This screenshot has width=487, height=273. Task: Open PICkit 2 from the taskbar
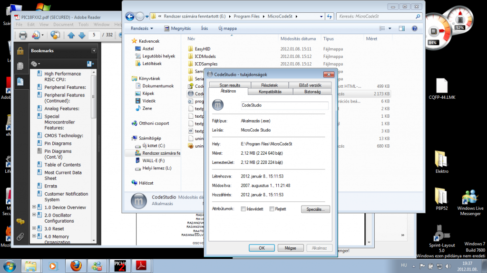120,266
